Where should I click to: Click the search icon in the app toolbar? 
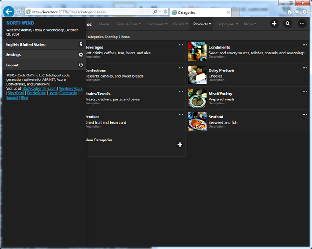(x=288, y=24)
